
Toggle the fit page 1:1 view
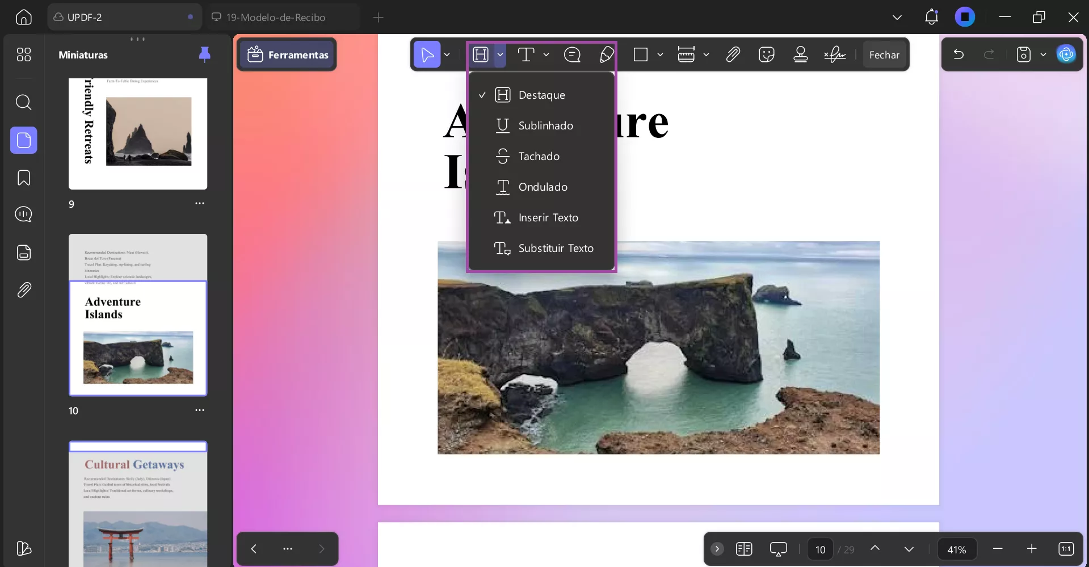pos(1066,549)
